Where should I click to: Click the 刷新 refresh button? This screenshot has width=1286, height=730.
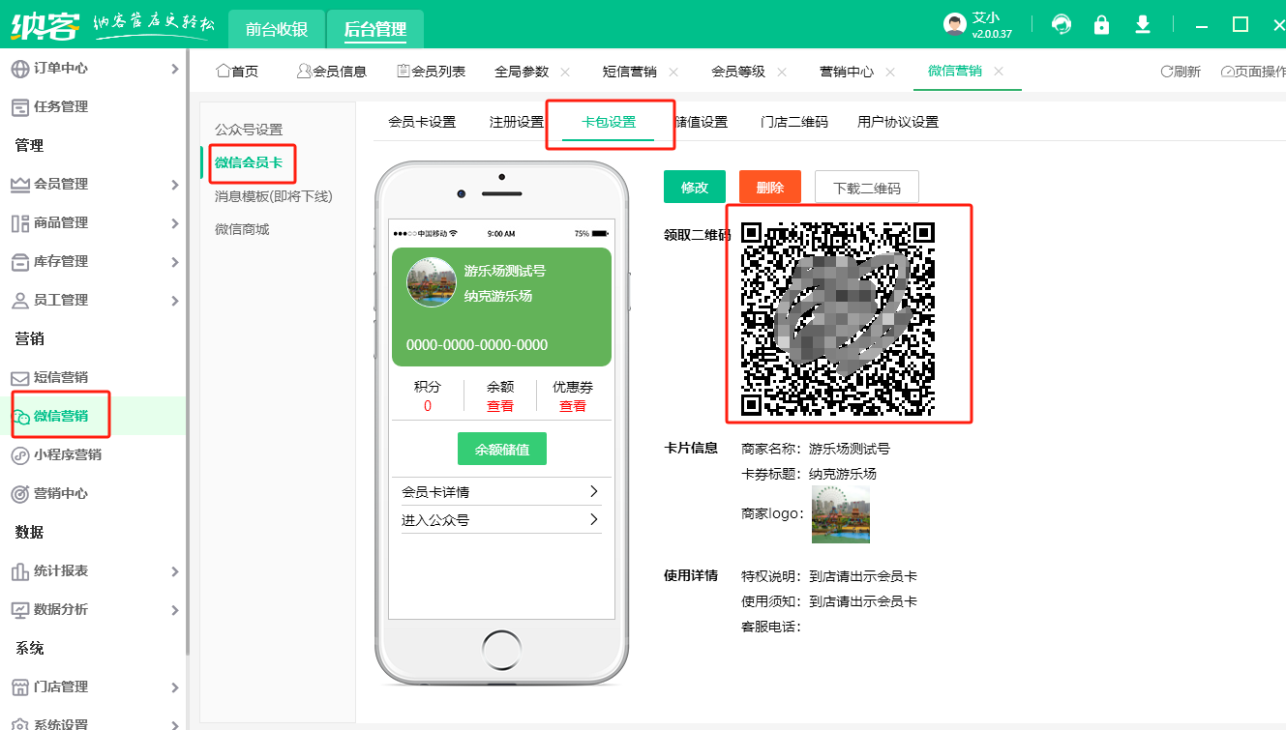1181,72
